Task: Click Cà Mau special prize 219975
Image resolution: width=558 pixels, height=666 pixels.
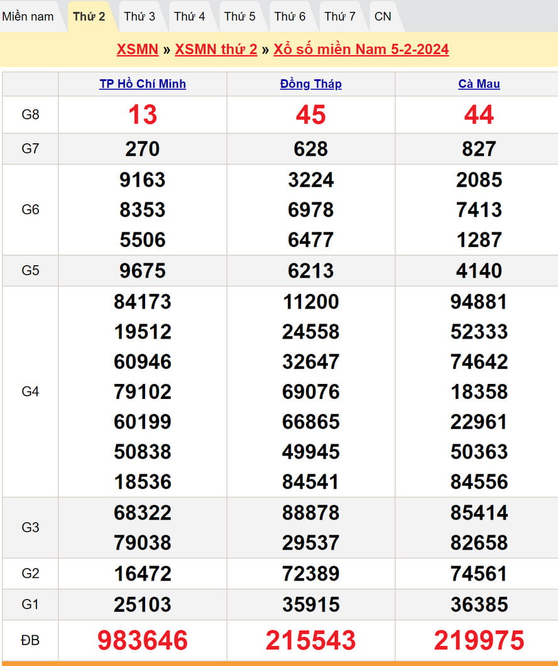Action: point(479,640)
